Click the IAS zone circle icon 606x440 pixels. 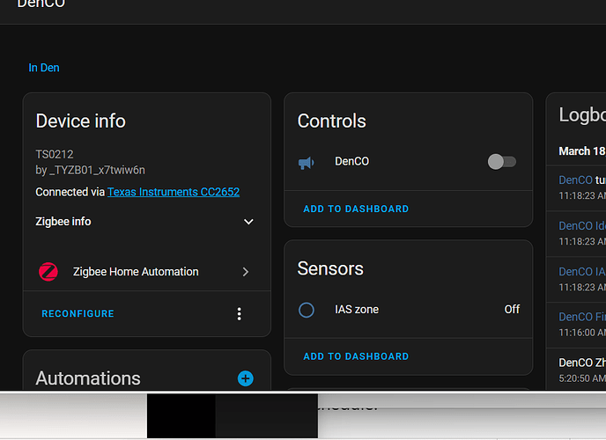307,310
